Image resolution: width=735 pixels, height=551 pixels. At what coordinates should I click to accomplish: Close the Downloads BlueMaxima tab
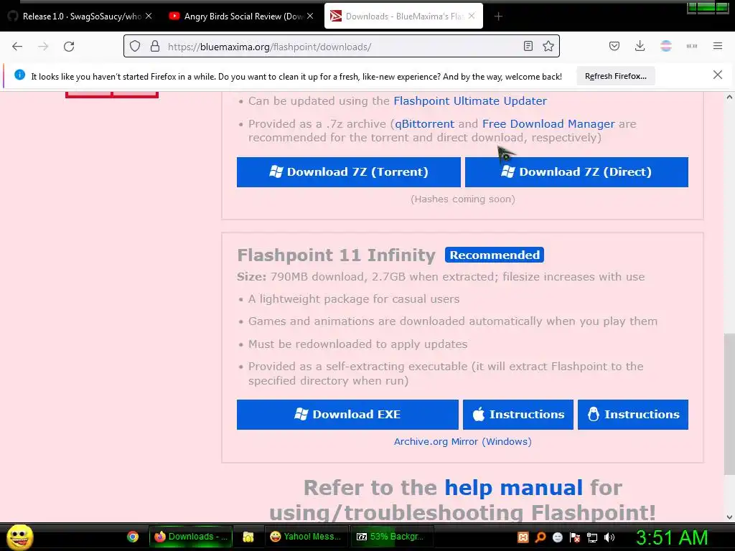point(472,16)
